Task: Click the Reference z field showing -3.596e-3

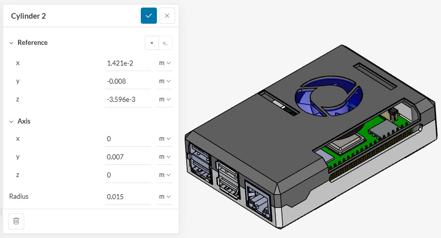Action: point(128,99)
